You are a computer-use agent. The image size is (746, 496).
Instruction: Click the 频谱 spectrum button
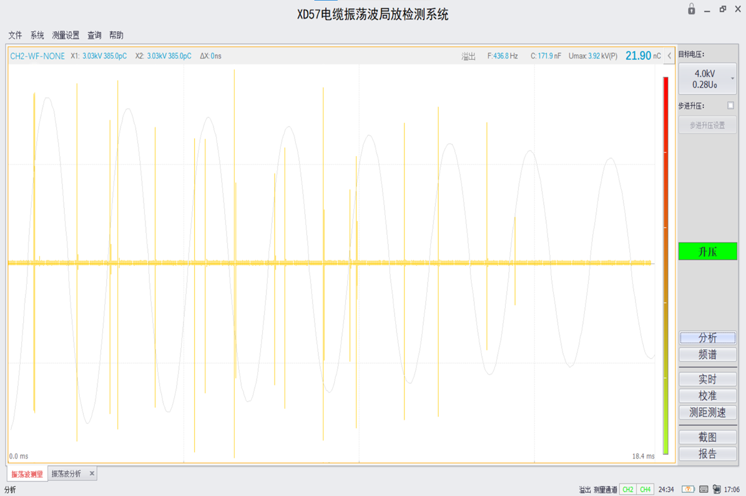pos(707,354)
